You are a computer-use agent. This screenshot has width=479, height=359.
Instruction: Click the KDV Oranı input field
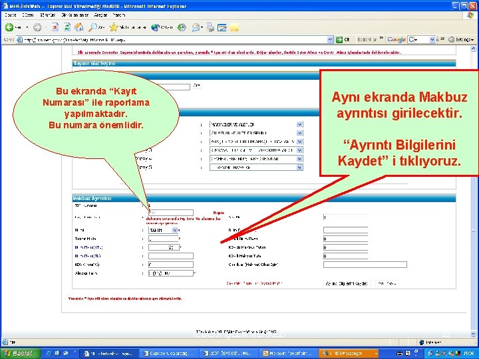[171, 265]
